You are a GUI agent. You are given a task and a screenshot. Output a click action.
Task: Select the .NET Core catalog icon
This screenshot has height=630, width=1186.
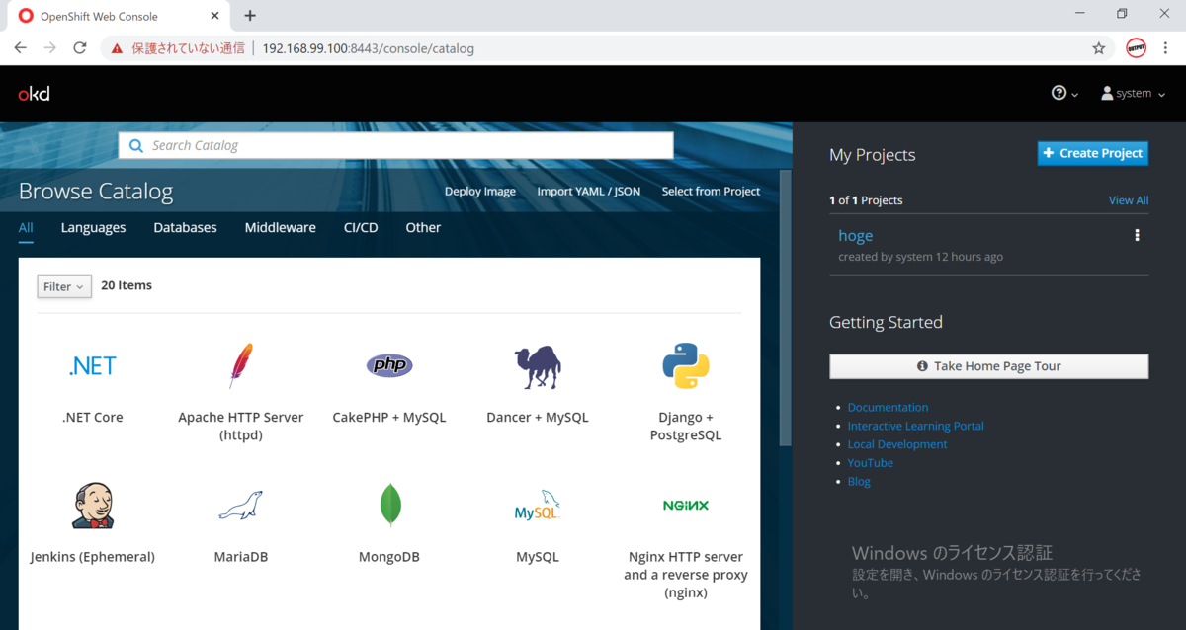point(92,364)
